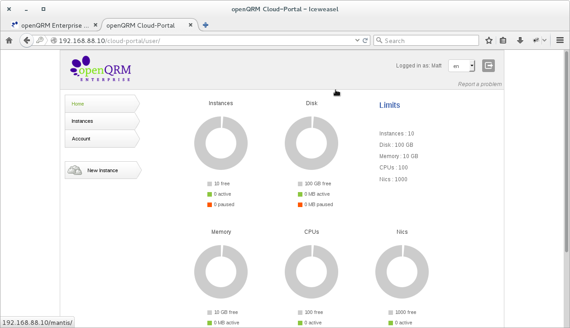The image size is (570, 328).
Task: Click the Limits heading
Action: (389, 105)
